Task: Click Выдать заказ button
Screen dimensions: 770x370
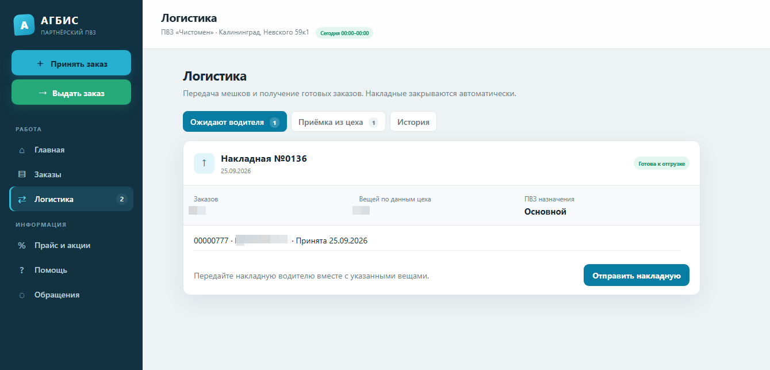Action: 71,92
